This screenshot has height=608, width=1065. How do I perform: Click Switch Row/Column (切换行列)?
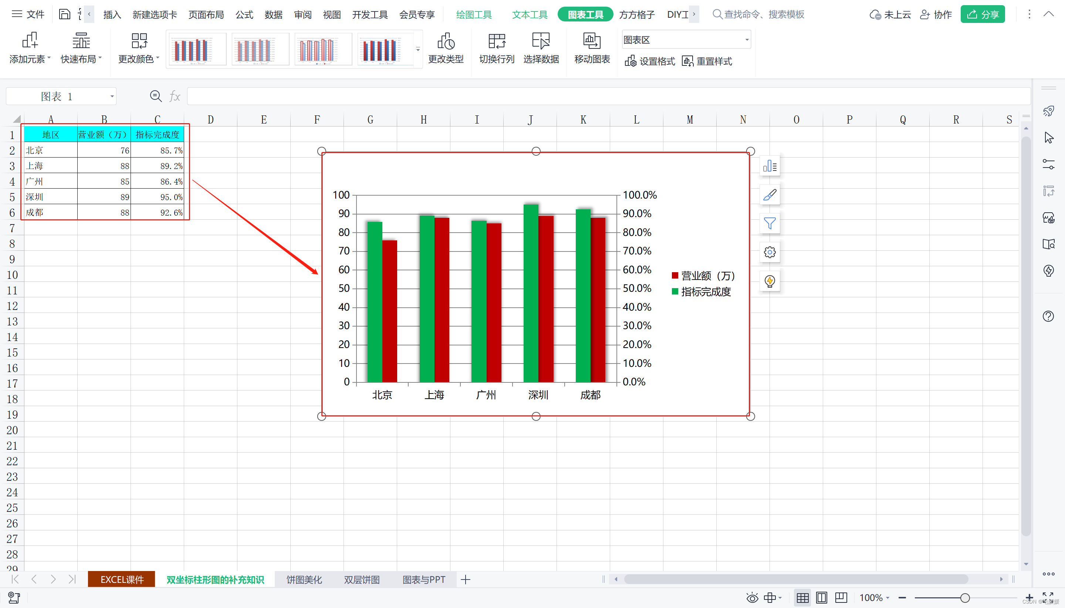click(496, 48)
